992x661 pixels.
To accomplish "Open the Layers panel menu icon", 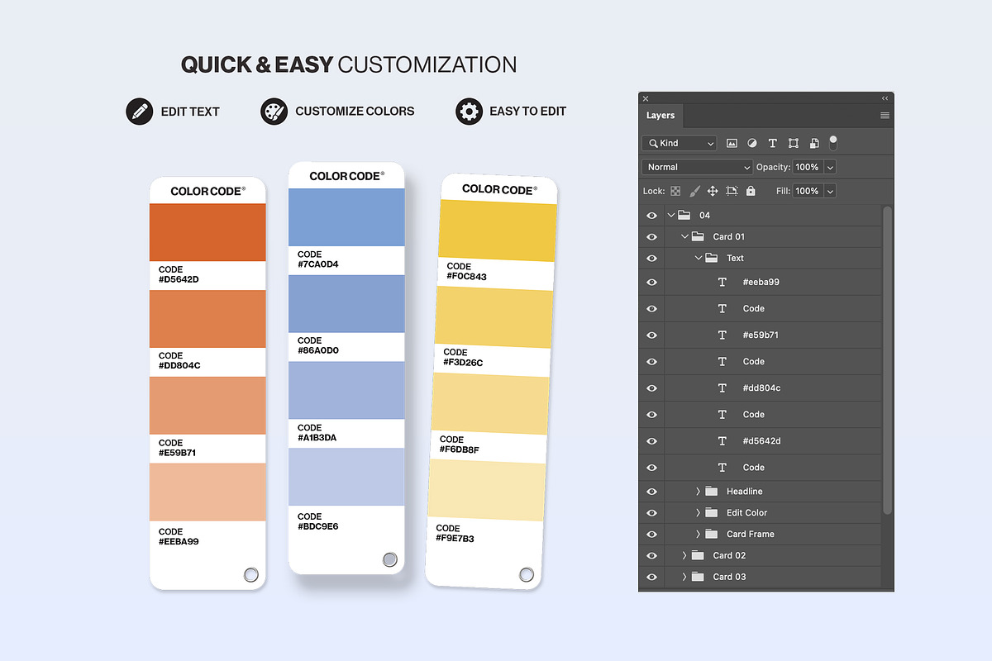I will point(885,116).
